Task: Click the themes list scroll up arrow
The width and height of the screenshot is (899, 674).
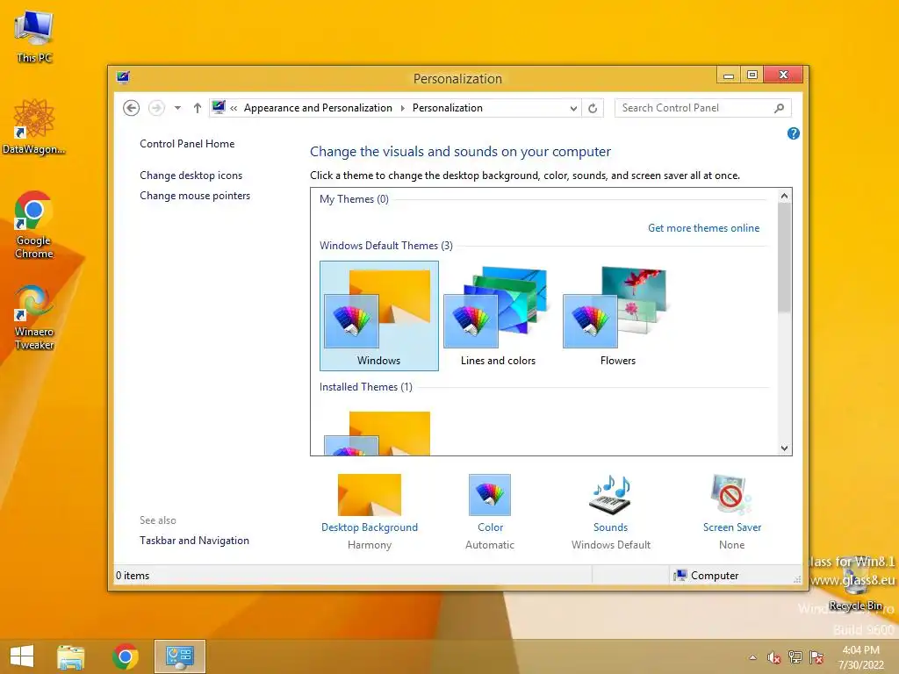Action: click(784, 196)
